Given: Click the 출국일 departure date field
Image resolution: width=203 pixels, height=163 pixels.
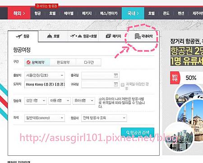Looking at the screenshot, I should 100,75.
